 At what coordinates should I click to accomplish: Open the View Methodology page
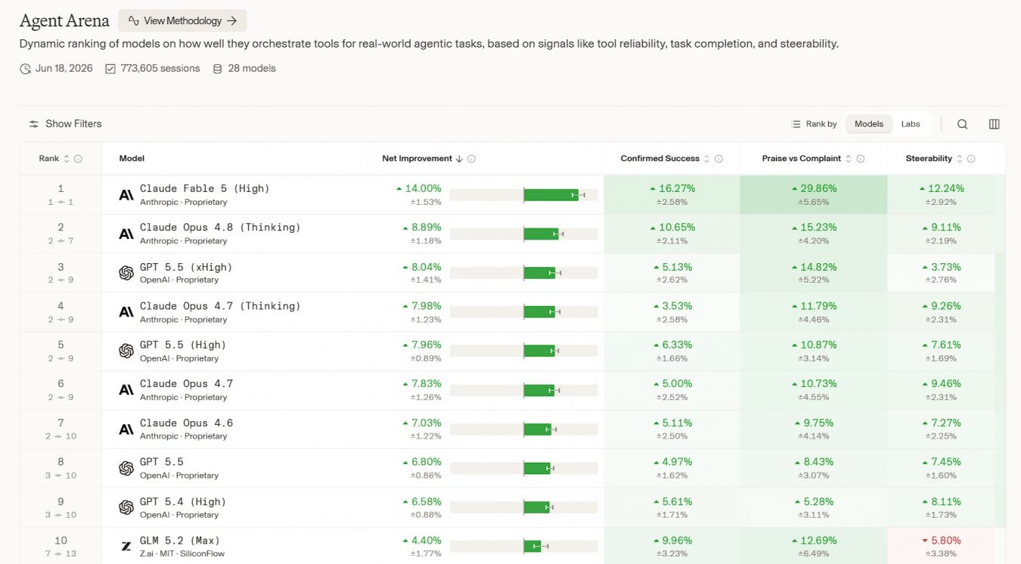point(182,20)
